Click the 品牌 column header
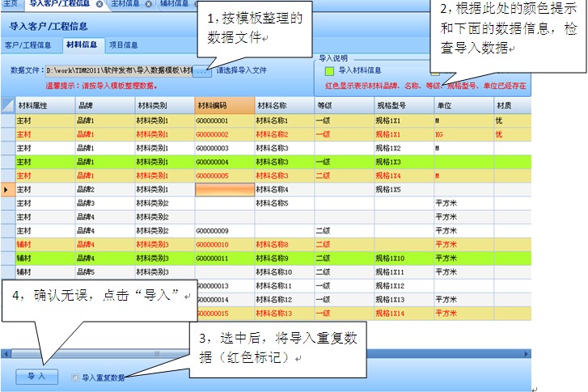Viewport: 588px width, 392px height. pos(104,106)
